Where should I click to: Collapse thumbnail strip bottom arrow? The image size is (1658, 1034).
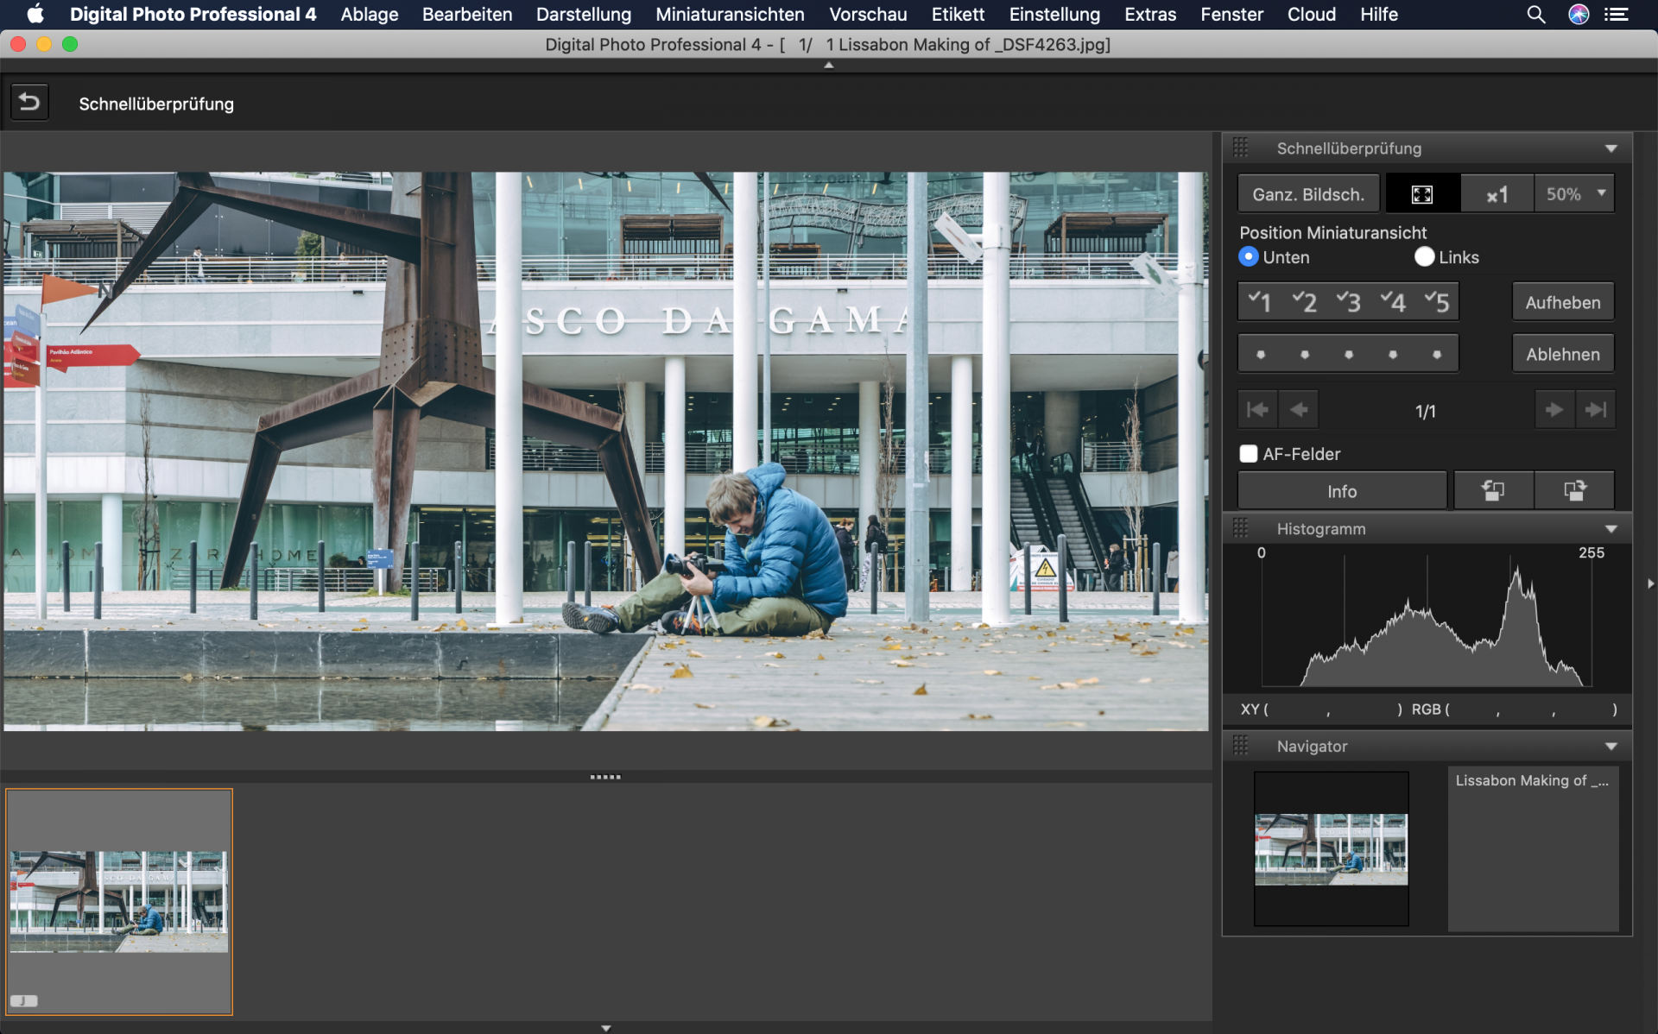pos(606,1028)
